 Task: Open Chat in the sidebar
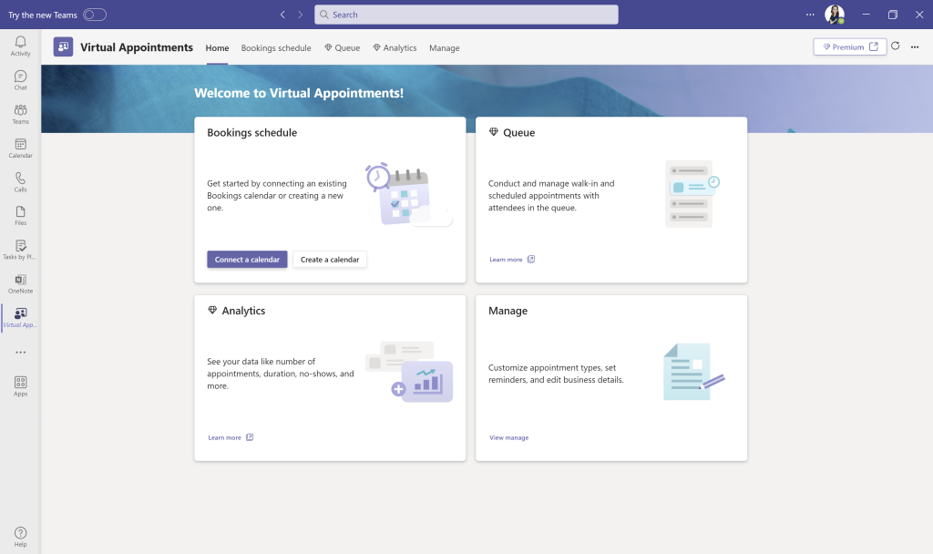(20, 80)
